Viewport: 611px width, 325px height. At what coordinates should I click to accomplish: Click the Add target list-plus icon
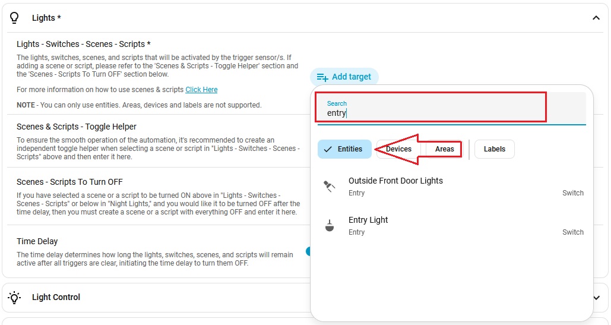322,77
